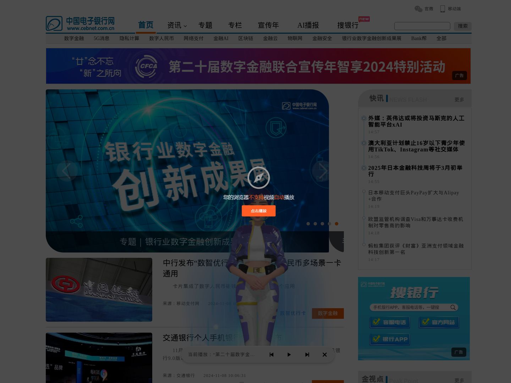Open 数字人民币 sub-navigation link
The width and height of the screenshot is (511, 383).
(161, 38)
